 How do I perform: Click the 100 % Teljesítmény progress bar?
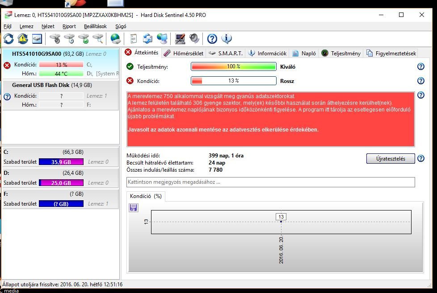[x=234, y=66]
